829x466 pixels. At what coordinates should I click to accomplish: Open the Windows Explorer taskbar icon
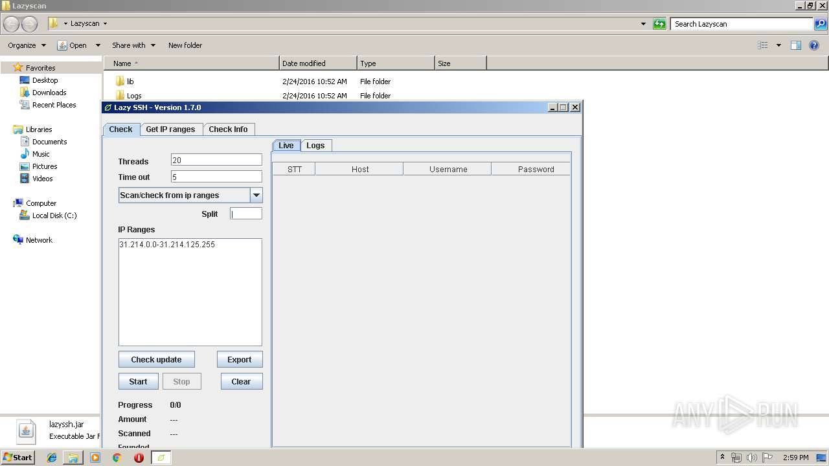(x=73, y=458)
